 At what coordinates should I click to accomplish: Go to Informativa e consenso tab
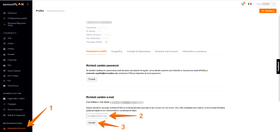pyautogui.click(x=194, y=51)
